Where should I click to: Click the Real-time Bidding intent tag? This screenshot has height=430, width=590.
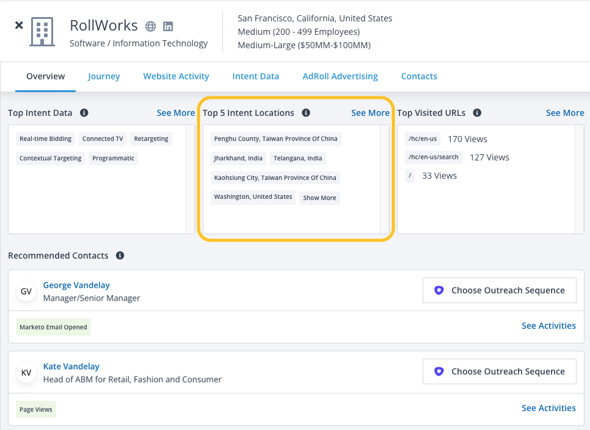(x=46, y=139)
